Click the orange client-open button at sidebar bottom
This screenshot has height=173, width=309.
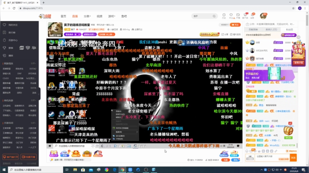pyautogui.click(x=10, y=157)
